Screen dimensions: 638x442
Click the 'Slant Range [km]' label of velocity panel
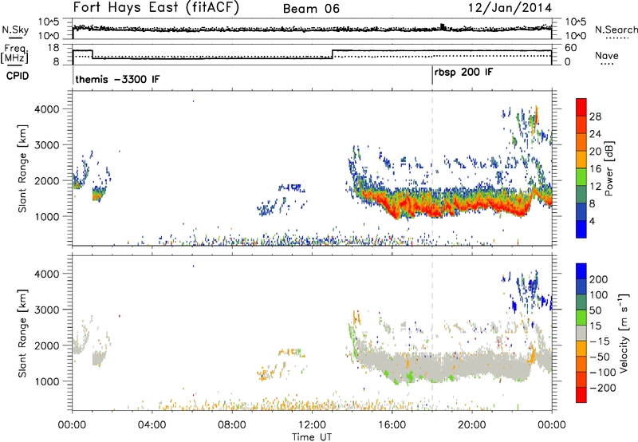point(22,333)
